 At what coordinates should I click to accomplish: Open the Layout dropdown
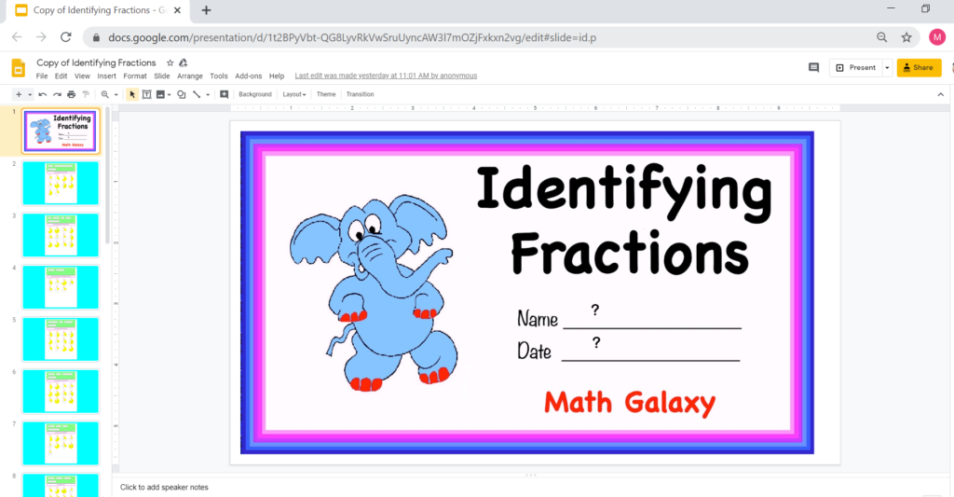[x=293, y=94]
